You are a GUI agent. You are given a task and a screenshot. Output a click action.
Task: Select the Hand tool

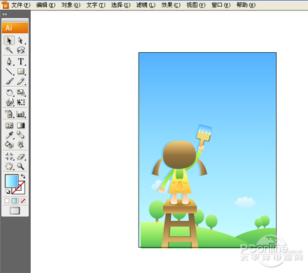pyautogui.click(x=9, y=166)
